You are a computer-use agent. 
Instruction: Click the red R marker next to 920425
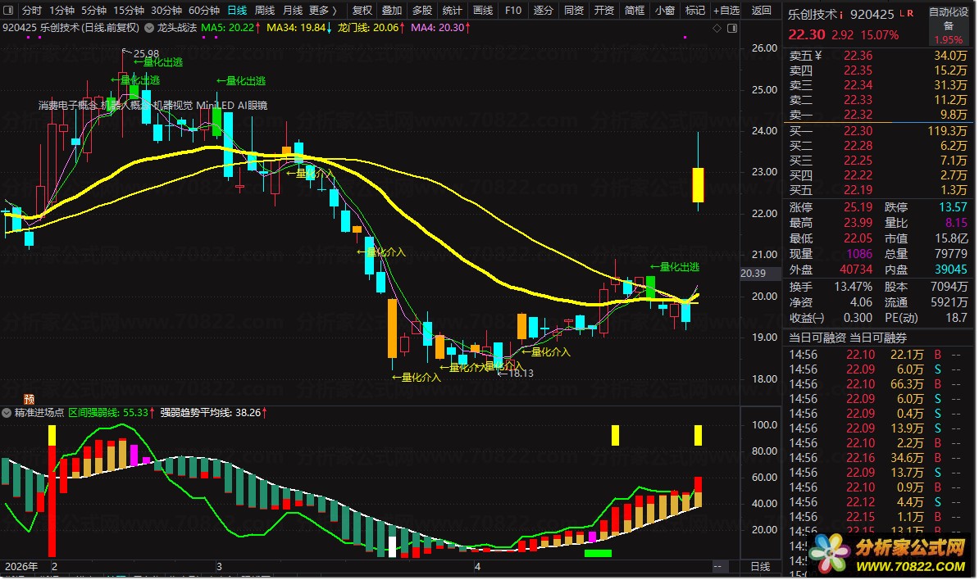point(910,13)
